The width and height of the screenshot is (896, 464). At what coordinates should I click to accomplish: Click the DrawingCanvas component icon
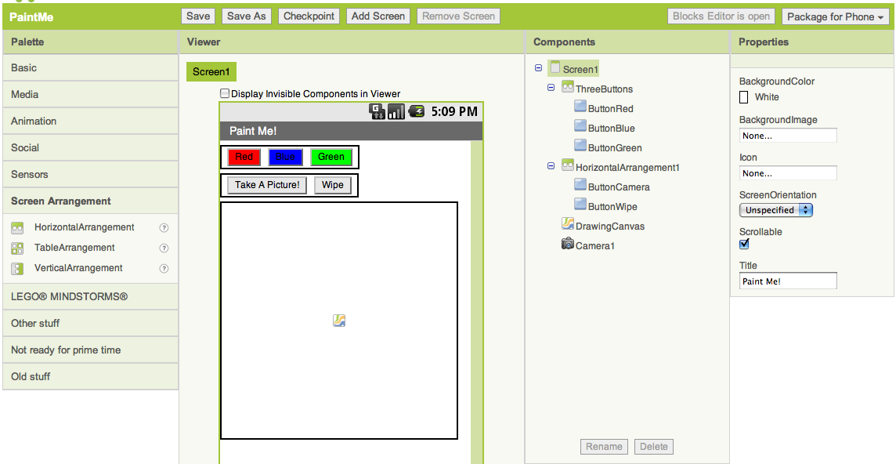click(567, 224)
